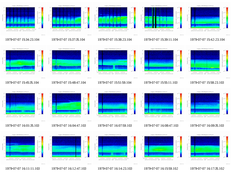Click the caption 1979-07-07 16:12:47.103
The width and height of the screenshot is (231, 172).
point(69,169)
